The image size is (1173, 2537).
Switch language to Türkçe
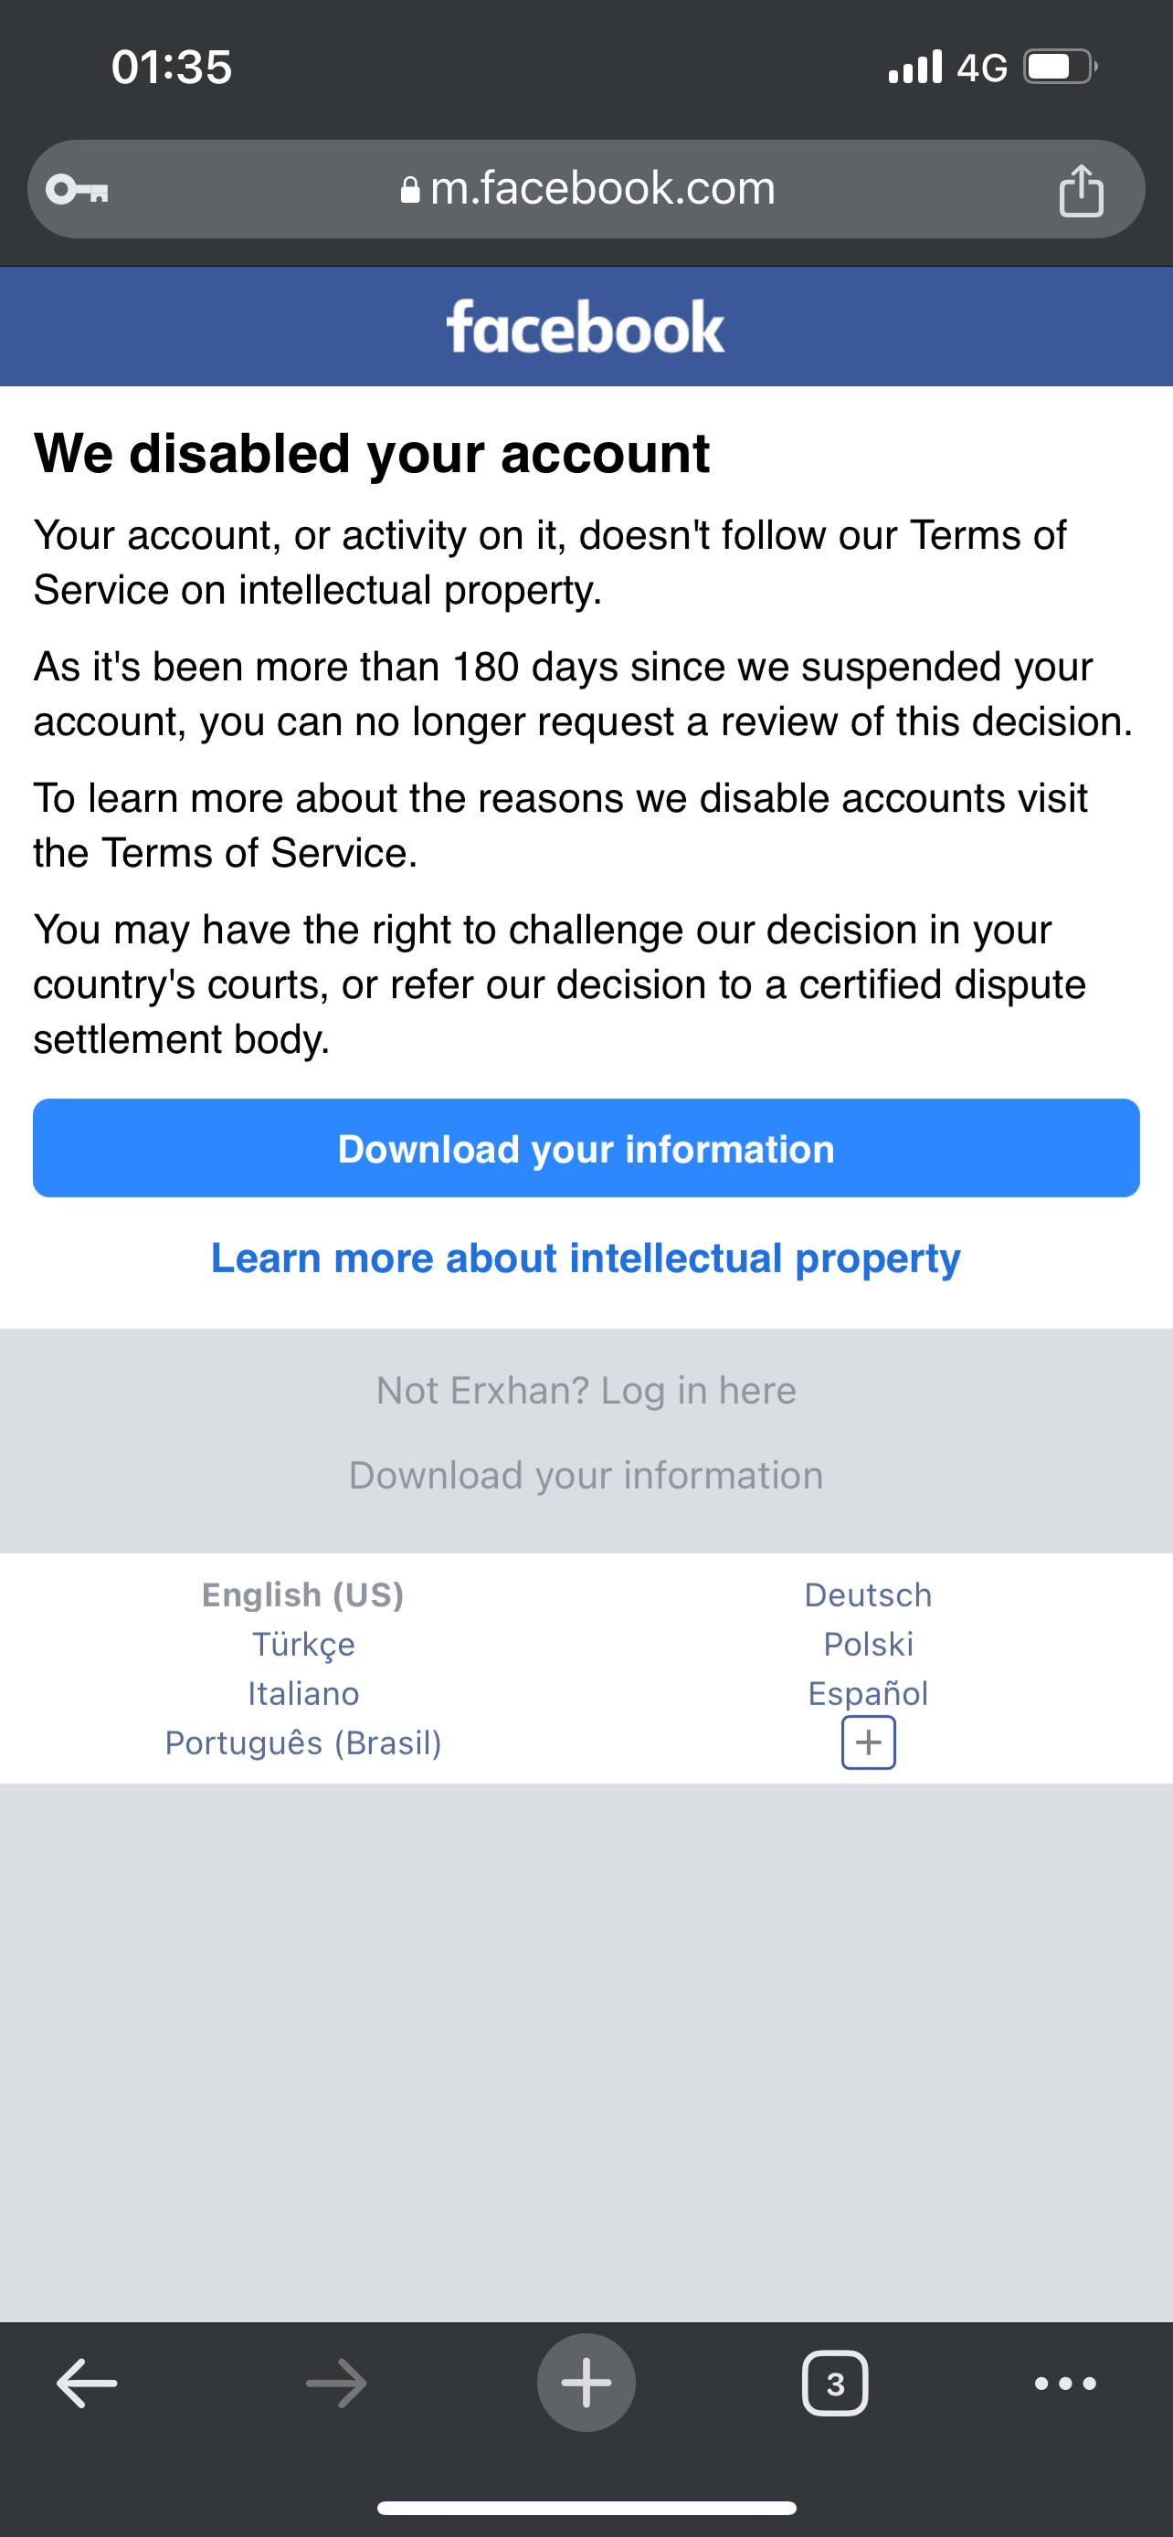pos(303,1644)
